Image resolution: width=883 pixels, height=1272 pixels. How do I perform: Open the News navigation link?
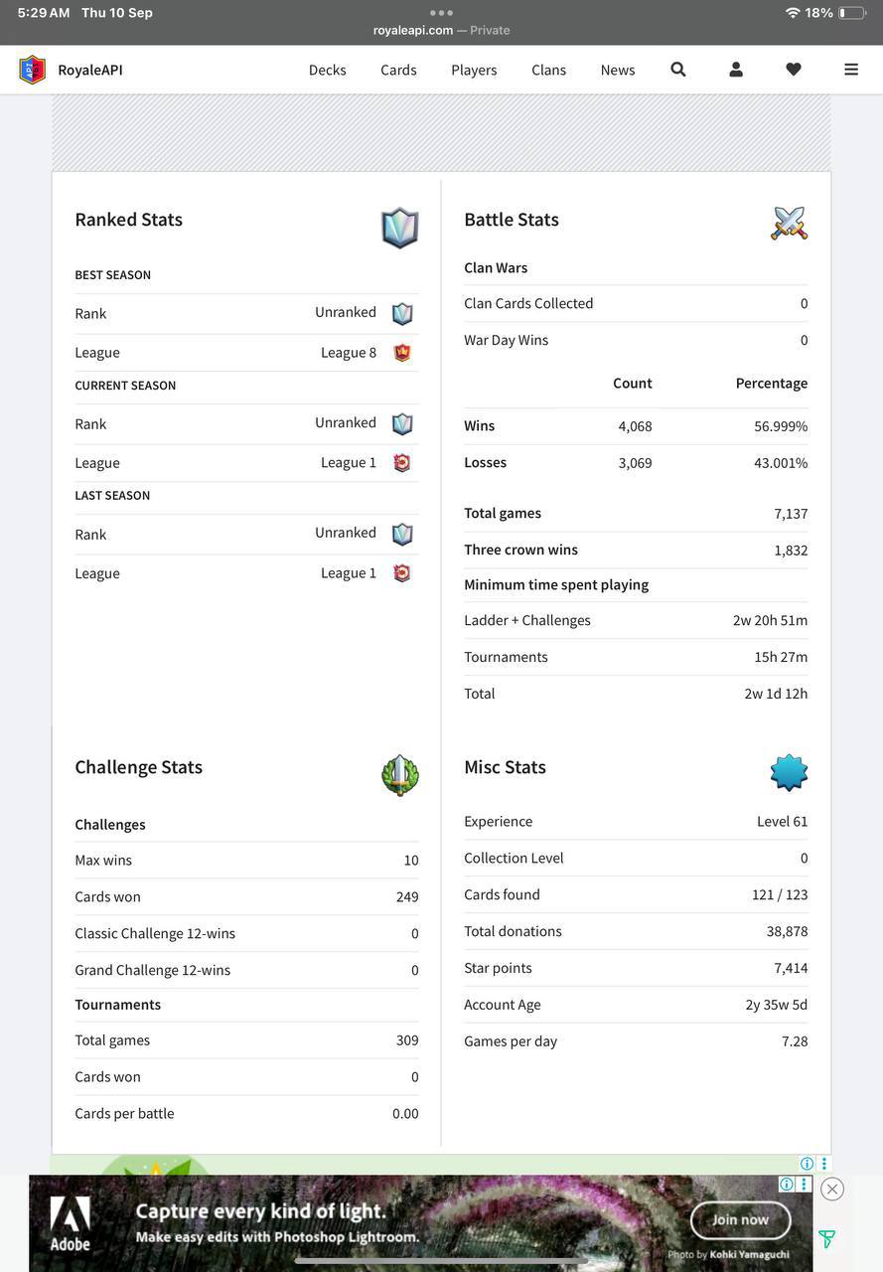point(618,70)
